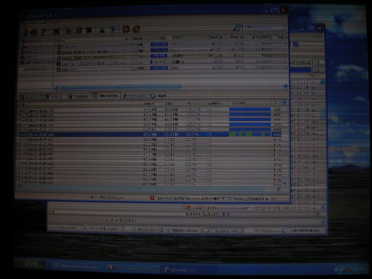The height and width of the screenshot is (279, 372).
Task: Click the search magnifier icon beside the search box
Action: pyautogui.click(x=236, y=28)
